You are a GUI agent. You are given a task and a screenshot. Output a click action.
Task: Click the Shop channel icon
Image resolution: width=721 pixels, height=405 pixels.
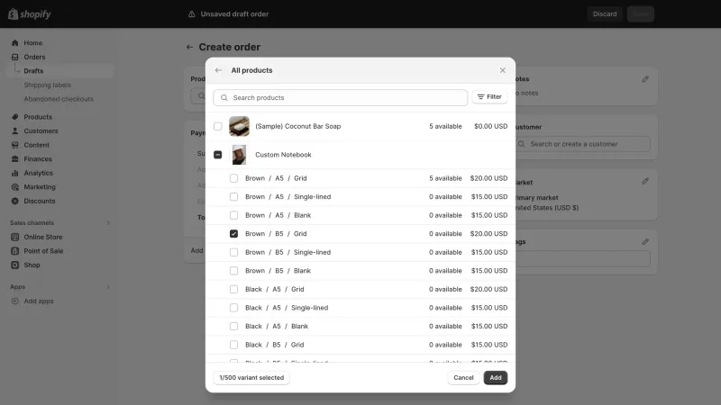coord(14,265)
